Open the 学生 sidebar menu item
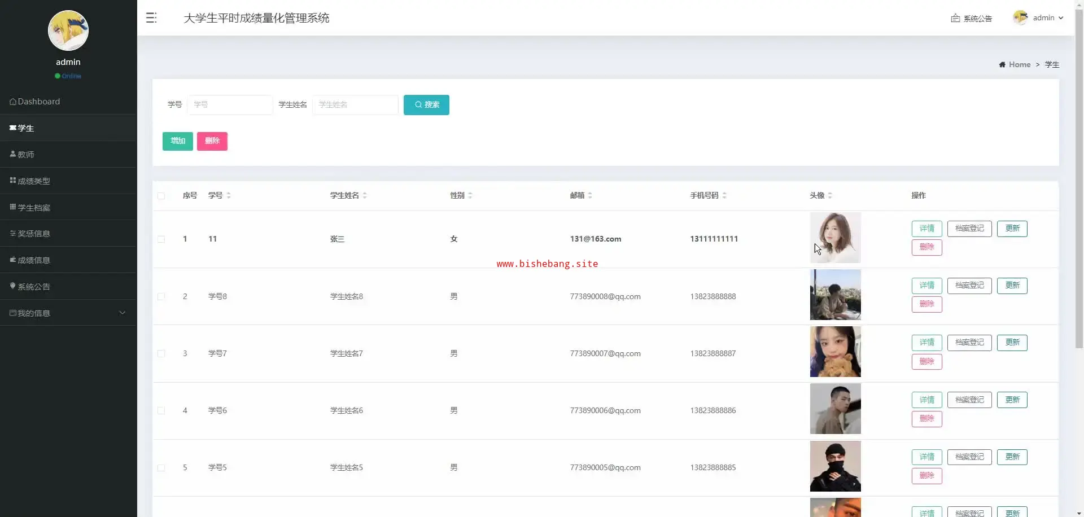The height and width of the screenshot is (517, 1084). coord(68,128)
